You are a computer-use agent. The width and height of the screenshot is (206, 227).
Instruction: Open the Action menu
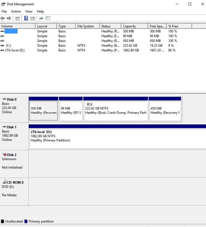(x=16, y=11)
